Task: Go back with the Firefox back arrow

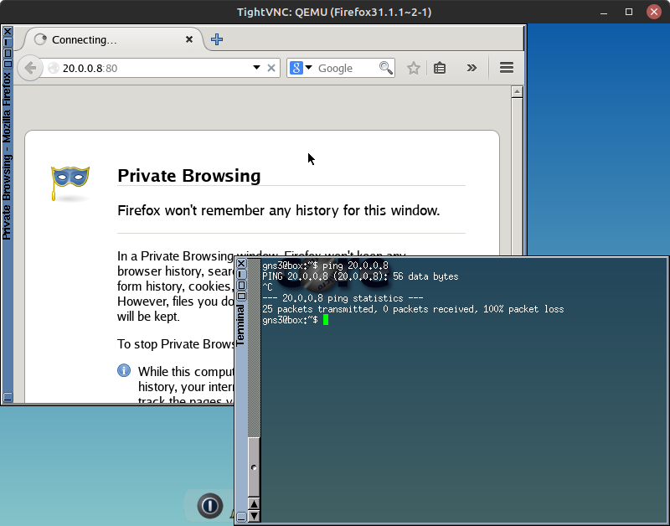Action: click(30, 68)
